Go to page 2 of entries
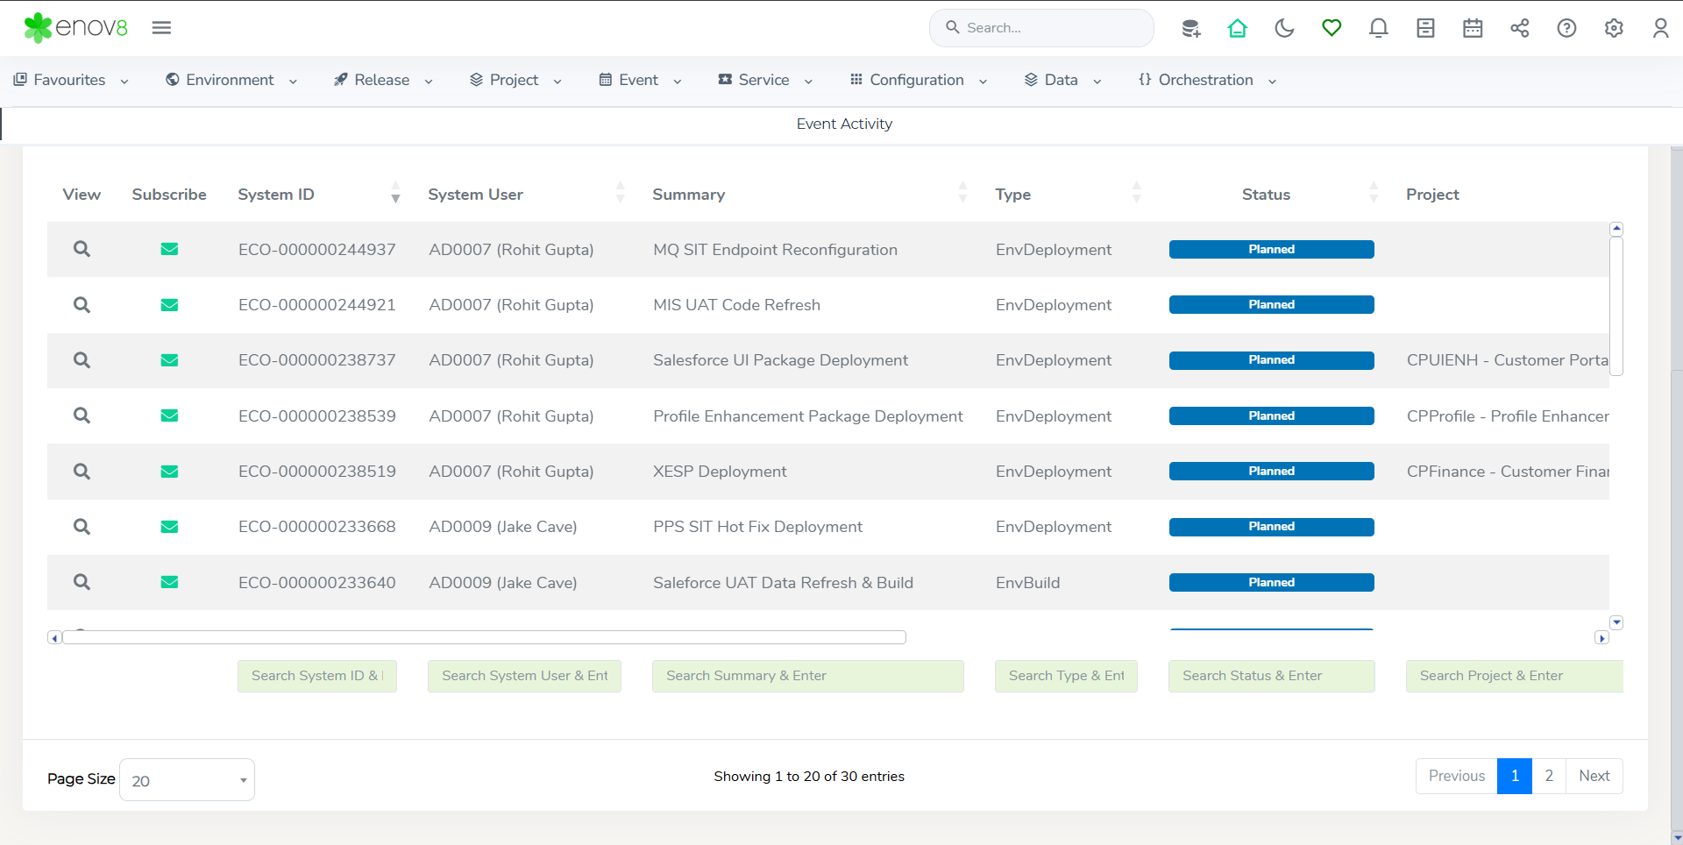The width and height of the screenshot is (1683, 845). click(1549, 776)
